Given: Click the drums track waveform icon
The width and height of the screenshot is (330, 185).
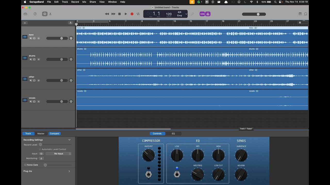Looking at the screenshot, I should pos(25,58).
